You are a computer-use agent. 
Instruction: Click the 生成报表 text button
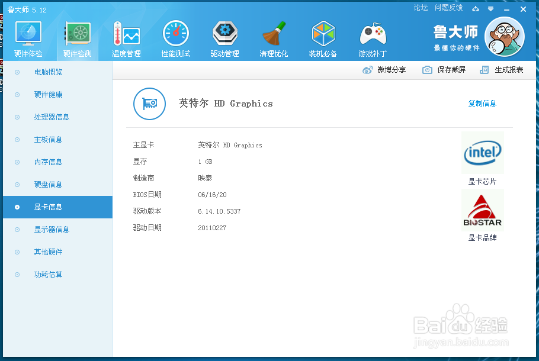[x=509, y=70]
